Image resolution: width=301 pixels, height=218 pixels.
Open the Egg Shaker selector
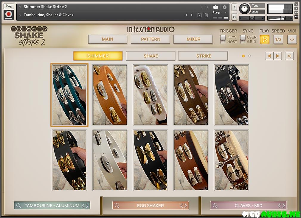point(150,205)
